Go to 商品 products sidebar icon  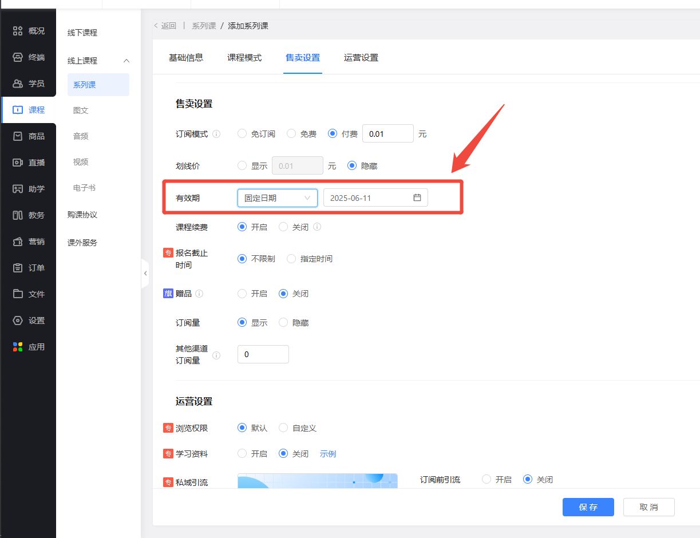pyautogui.click(x=18, y=136)
